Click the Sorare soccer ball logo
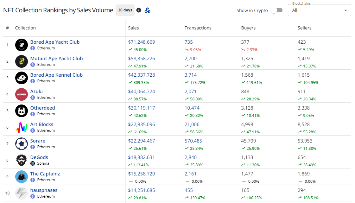The width and height of the screenshot is (355, 203). [22, 144]
